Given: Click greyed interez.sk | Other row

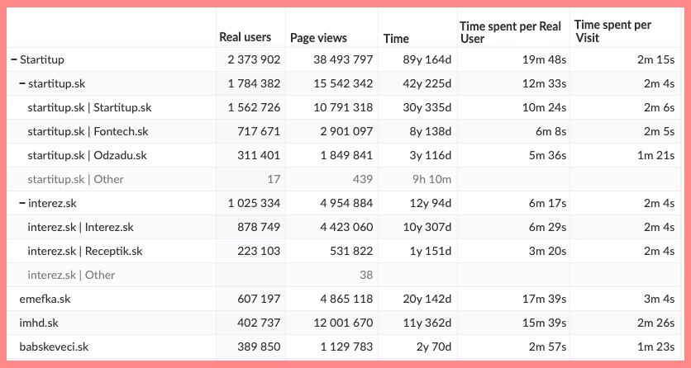Looking at the screenshot, I should coord(71,275).
